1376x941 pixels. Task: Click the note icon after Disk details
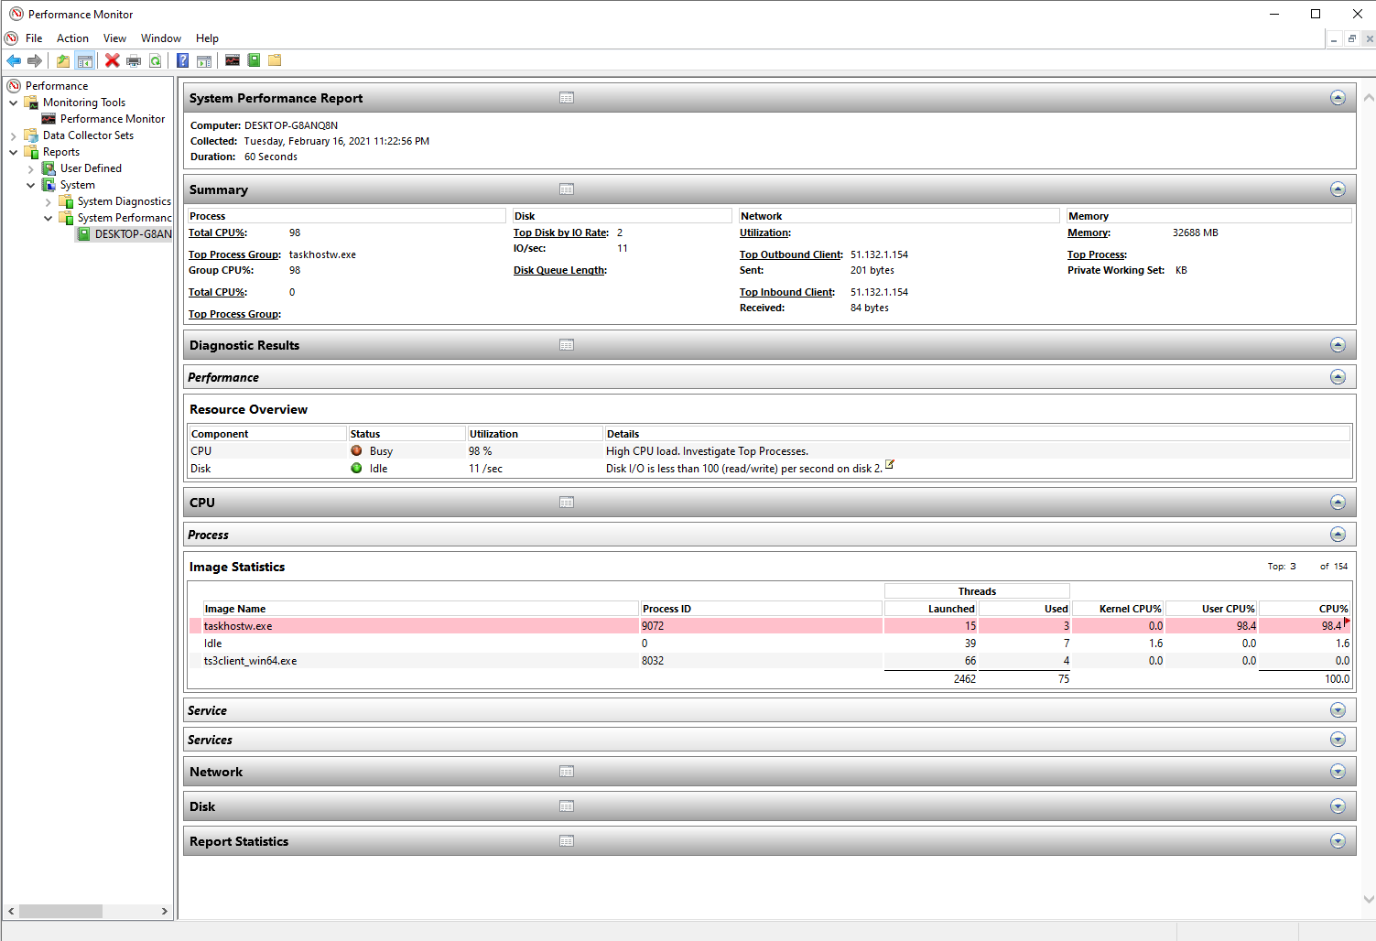889,465
